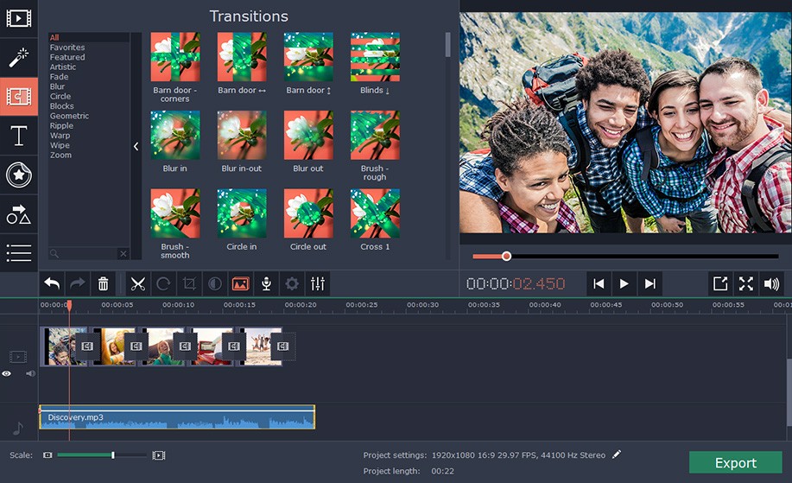This screenshot has width=792, height=483.
Task: Record audio with microphone icon
Action: pos(266,284)
